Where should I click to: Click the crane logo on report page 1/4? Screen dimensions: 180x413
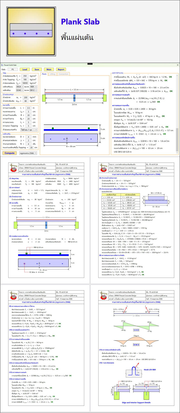(x=13, y=168)
